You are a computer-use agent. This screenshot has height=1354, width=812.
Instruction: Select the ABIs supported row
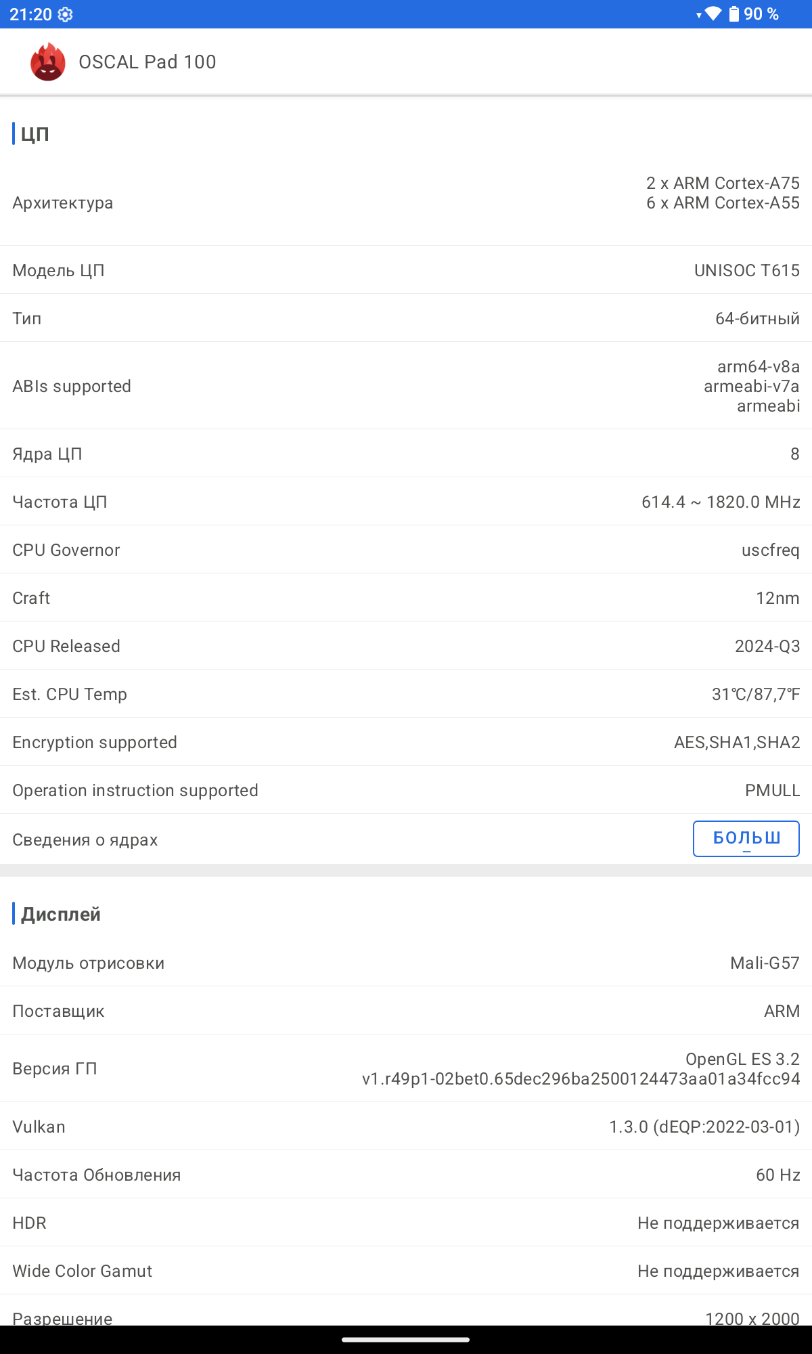click(x=406, y=386)
